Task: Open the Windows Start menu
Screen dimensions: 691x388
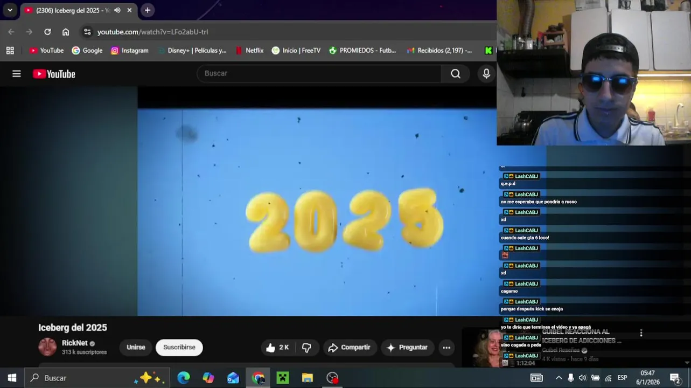Action: (x=12, y=378)
